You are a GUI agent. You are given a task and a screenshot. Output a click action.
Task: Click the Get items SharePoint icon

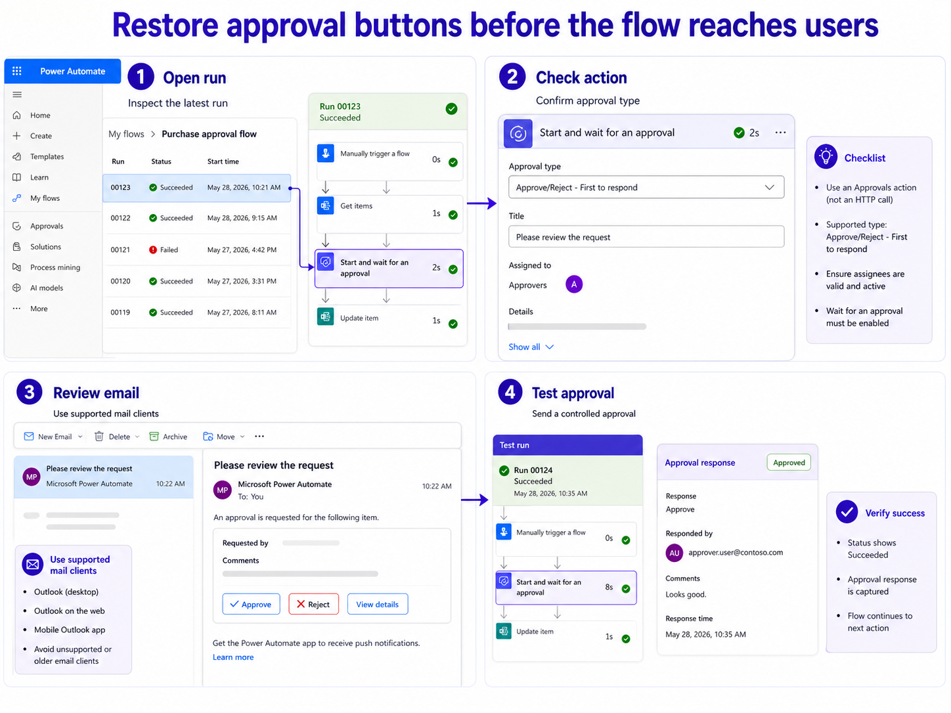pyautogui.click(x=325, y=205)
